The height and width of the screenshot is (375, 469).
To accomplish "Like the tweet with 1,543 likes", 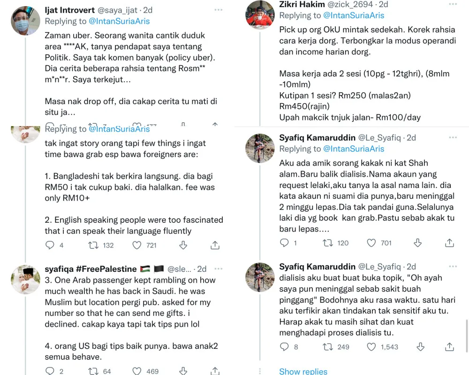I will tap(371, 347).
